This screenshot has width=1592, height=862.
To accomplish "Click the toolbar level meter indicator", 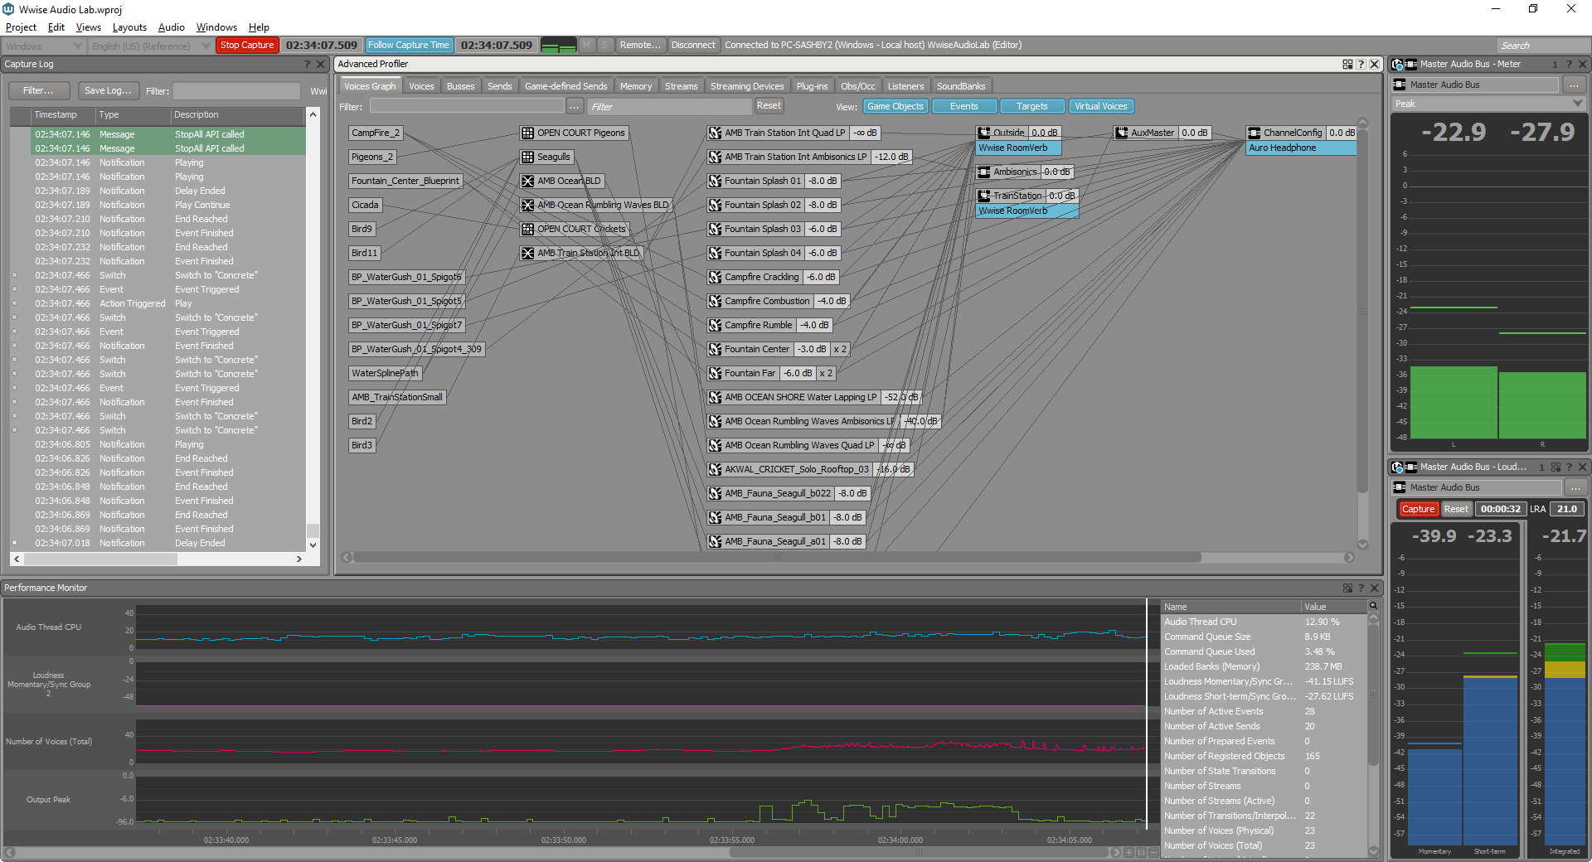I will click(558, 45).
